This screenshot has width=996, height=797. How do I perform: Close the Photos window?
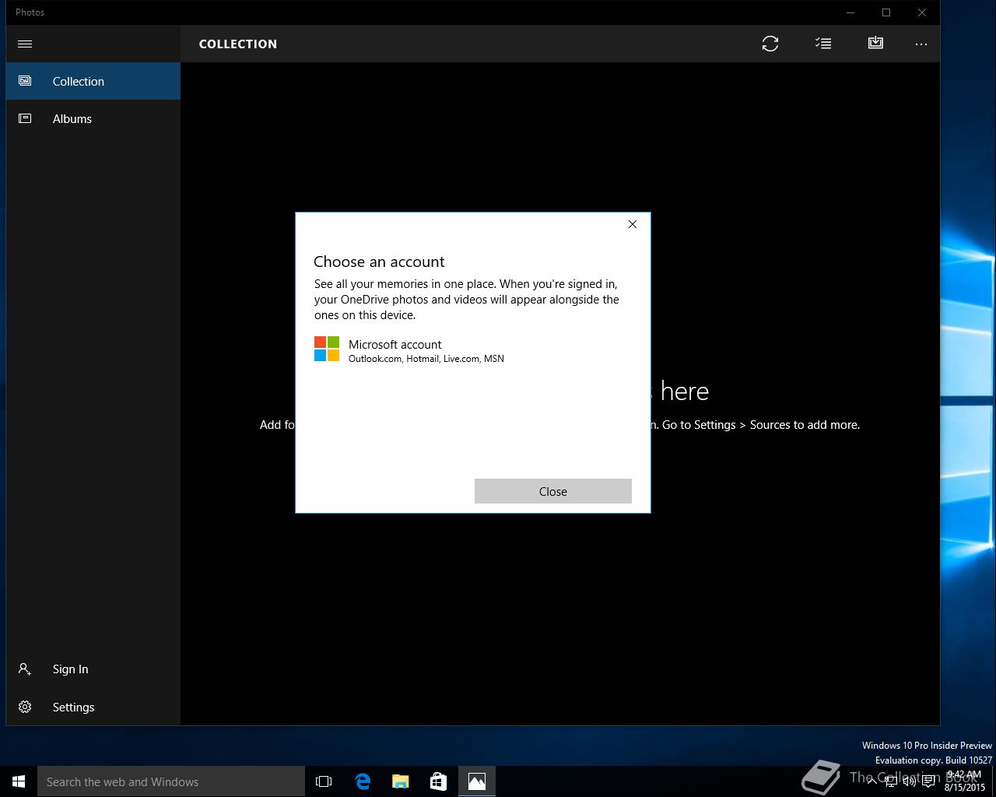tap(922, 12)
